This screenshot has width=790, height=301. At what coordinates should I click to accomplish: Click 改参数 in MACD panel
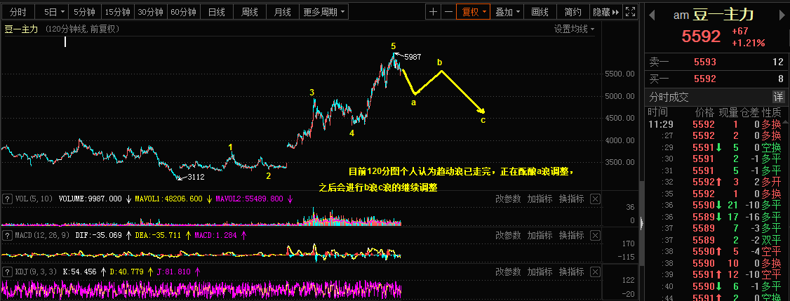[508, 235]
